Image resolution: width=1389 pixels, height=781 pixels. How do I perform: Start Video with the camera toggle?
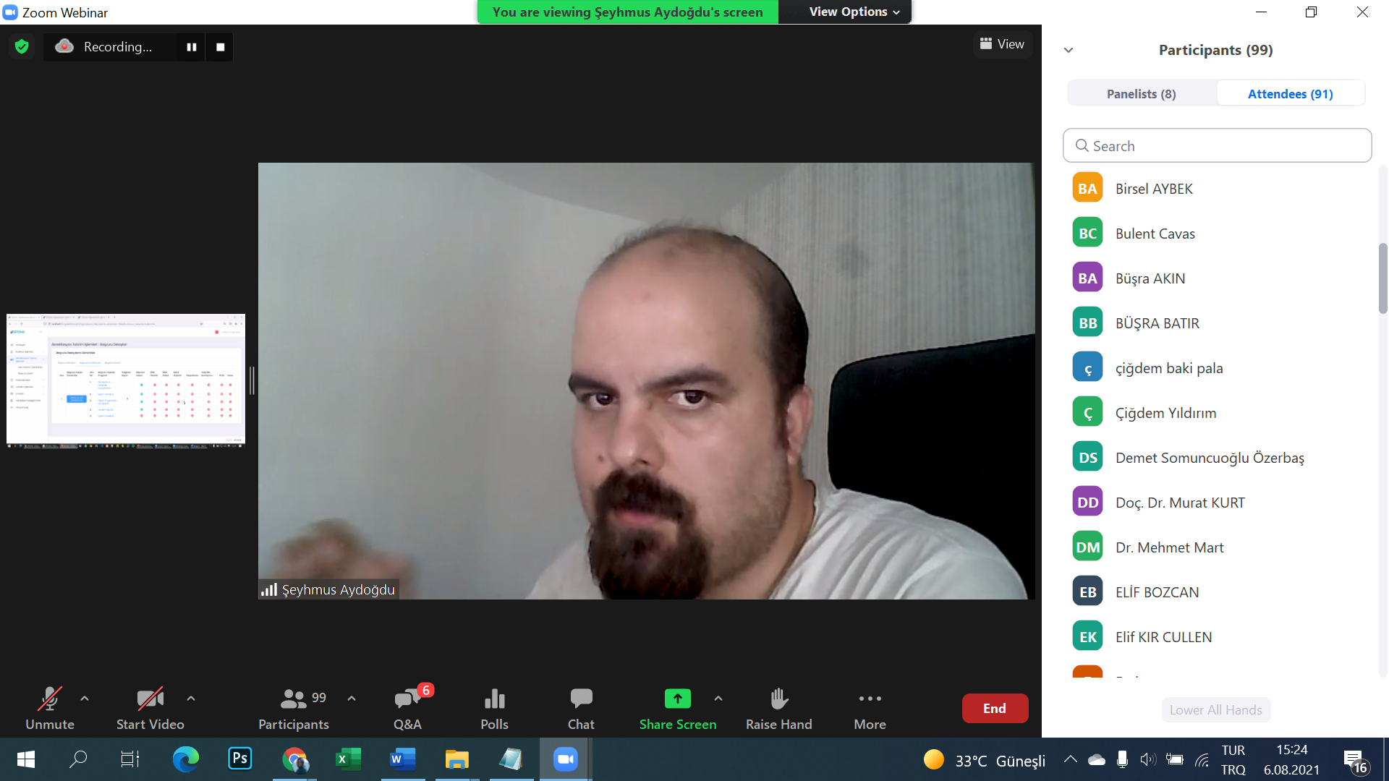[x=150, y=699]
